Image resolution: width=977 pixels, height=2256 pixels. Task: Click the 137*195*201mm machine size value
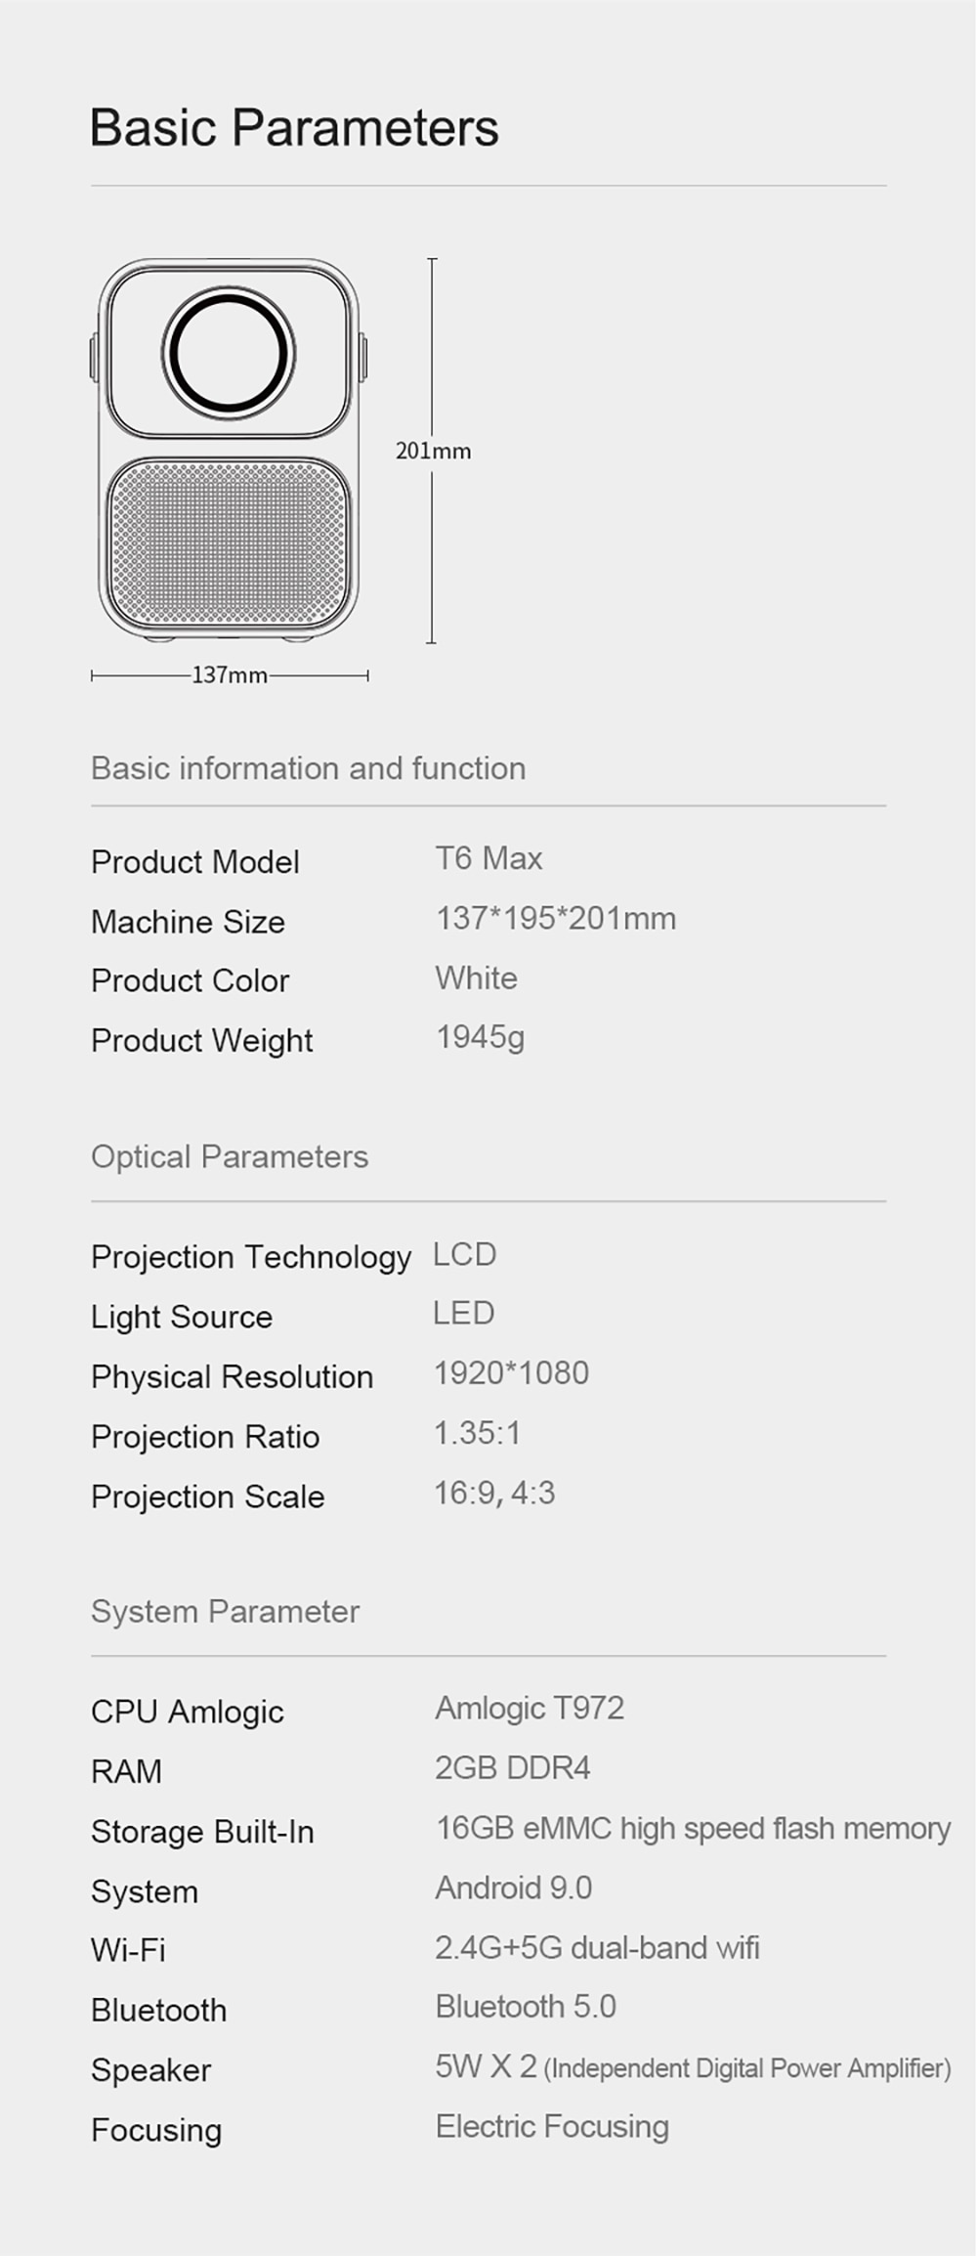pyautogui.click(x=556, y=918)
